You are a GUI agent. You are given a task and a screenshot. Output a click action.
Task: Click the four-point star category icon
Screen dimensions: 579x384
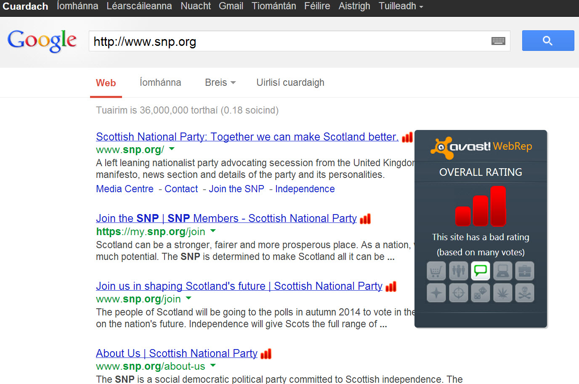click(x=436, y=293)
